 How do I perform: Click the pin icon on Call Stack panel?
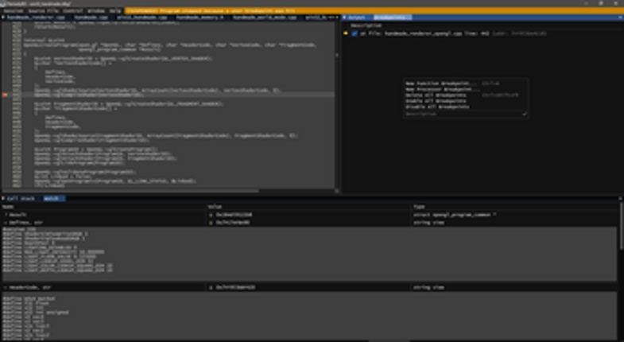(x=3, y=198)
